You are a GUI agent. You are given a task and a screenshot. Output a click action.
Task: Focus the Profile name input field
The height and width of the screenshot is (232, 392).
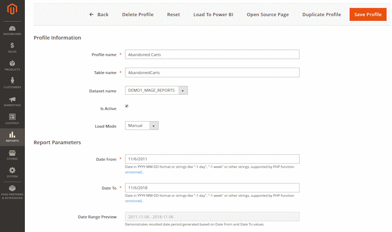tap(212, 54)
